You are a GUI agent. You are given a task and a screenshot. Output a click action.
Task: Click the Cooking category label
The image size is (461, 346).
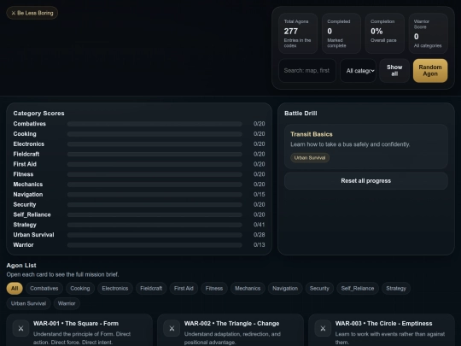pos(25,134)
